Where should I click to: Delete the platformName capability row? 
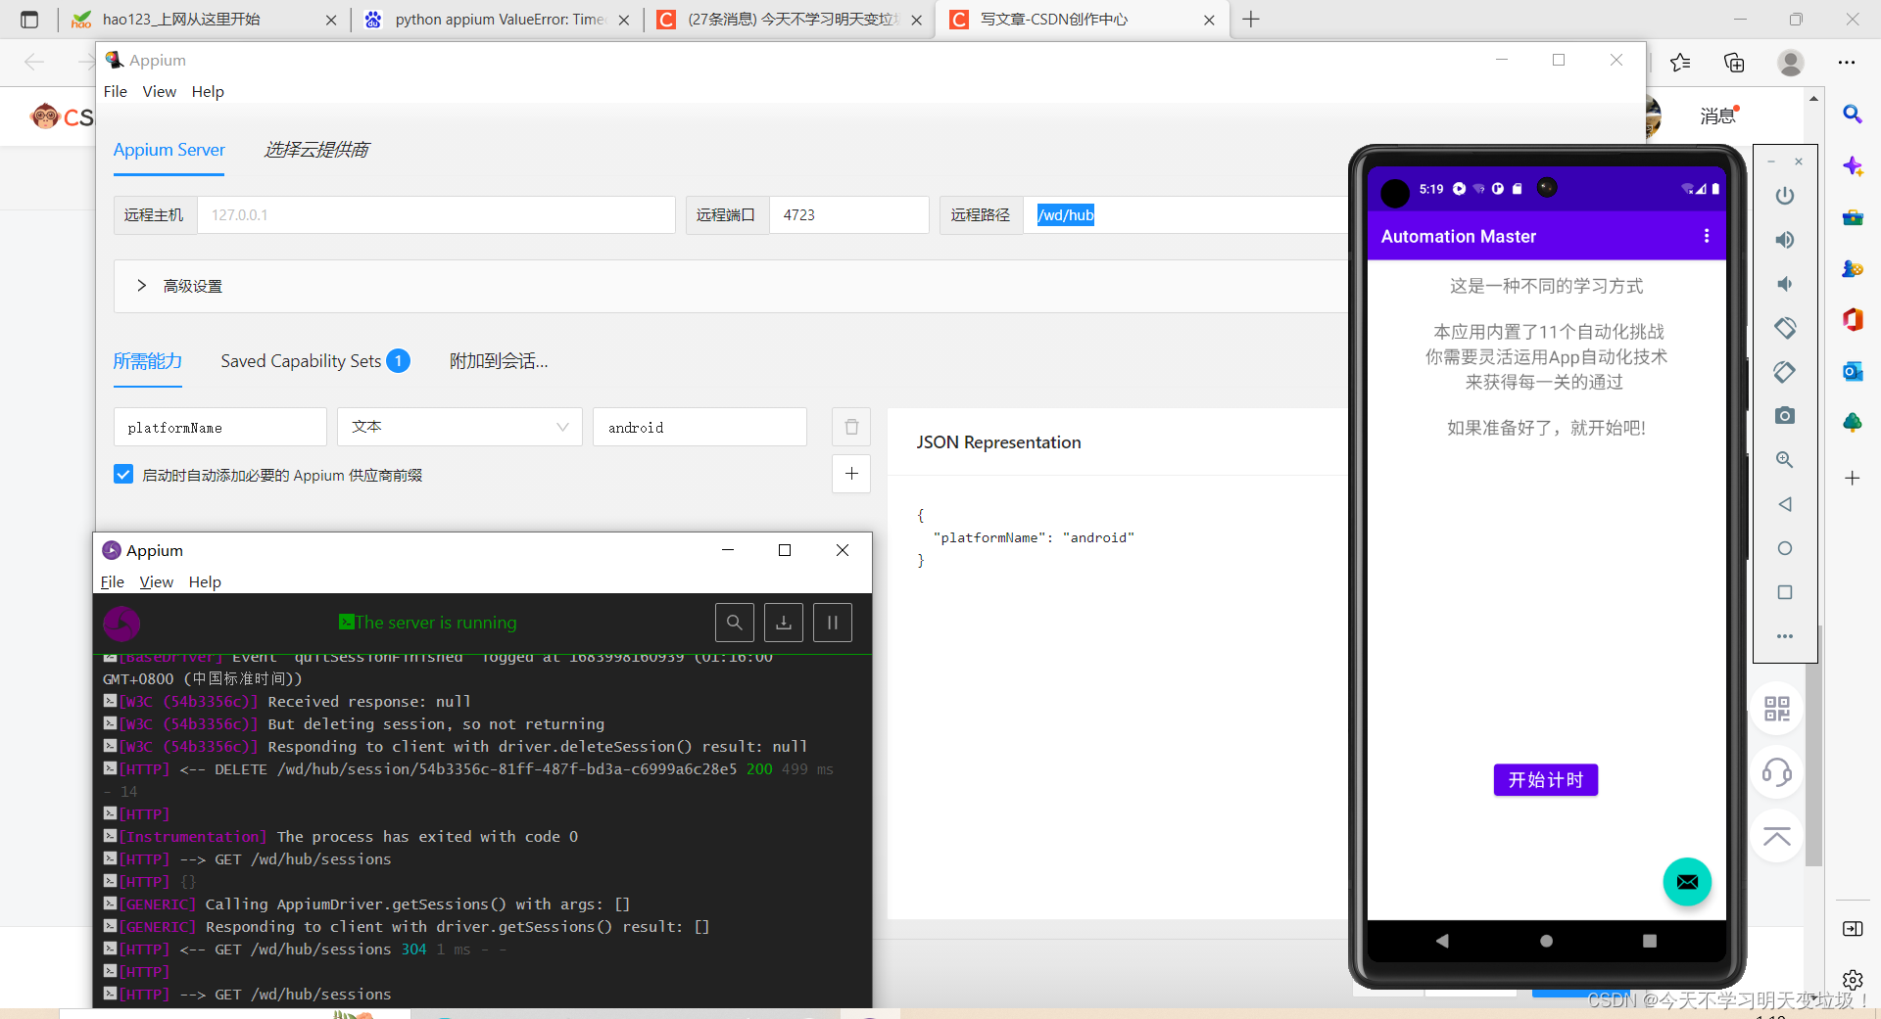pyautogui.click(x=850, y=427)
